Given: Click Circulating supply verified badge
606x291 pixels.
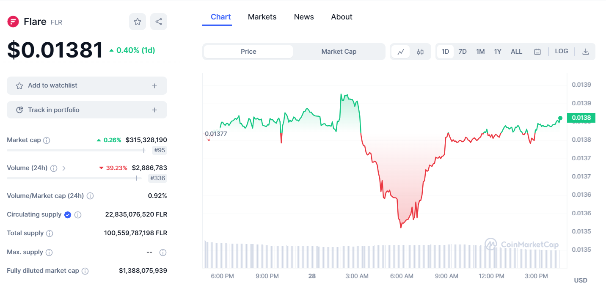Looking at the screenshot, I should tap(68, 215).
